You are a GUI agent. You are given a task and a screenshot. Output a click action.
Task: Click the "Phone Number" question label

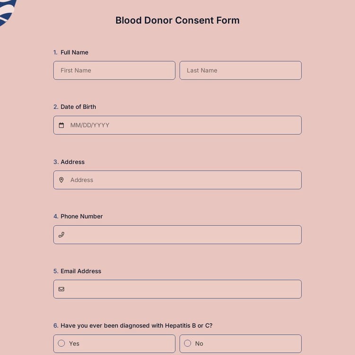(x=81, y=216)
